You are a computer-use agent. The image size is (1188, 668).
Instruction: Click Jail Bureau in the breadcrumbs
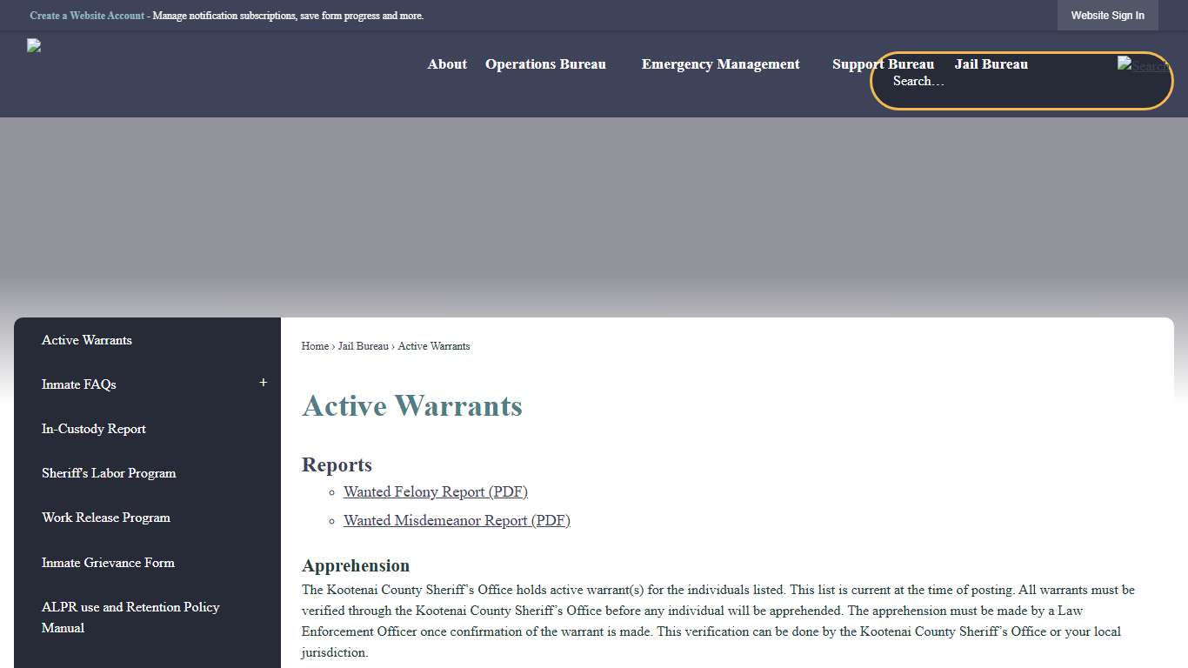point(363,345)
